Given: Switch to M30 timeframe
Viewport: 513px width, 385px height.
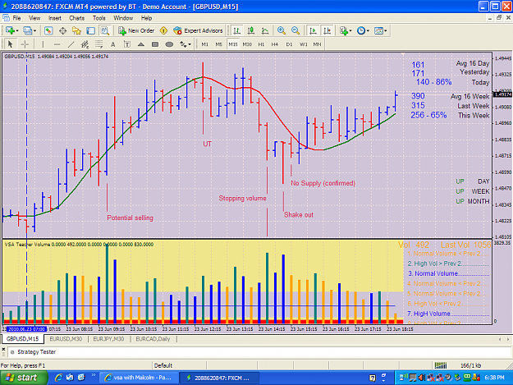Looking at the screenshot, I should click(x=247, y=44).
